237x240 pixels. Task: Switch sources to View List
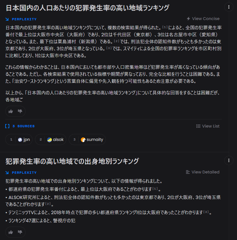coord(208,126)
